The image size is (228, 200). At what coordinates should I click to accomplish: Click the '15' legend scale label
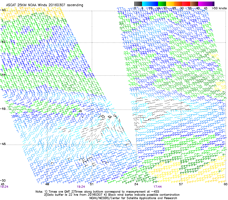point(158,8)
